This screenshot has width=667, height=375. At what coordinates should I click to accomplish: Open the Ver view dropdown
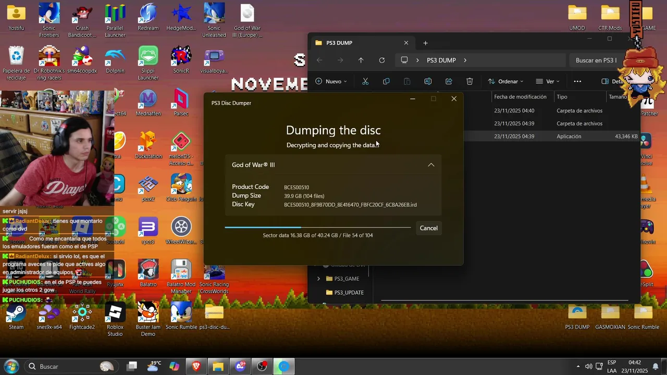tap(547, 81)
